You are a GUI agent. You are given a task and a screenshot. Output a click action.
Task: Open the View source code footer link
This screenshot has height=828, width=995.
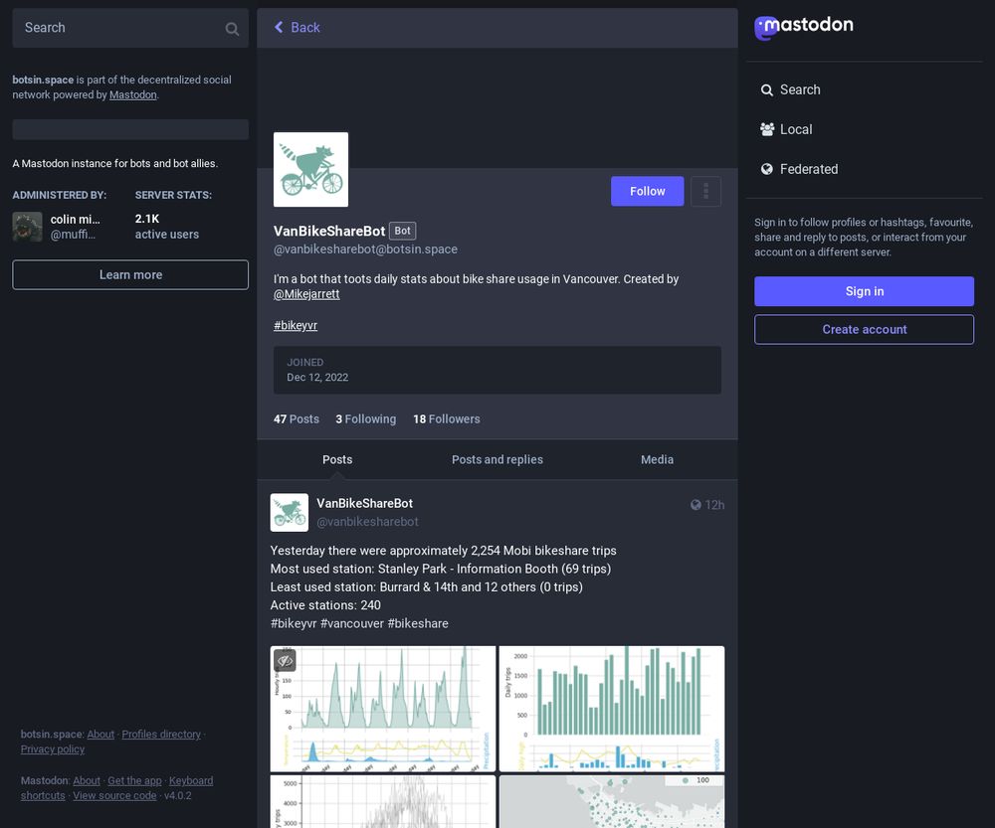coord(114,795)
